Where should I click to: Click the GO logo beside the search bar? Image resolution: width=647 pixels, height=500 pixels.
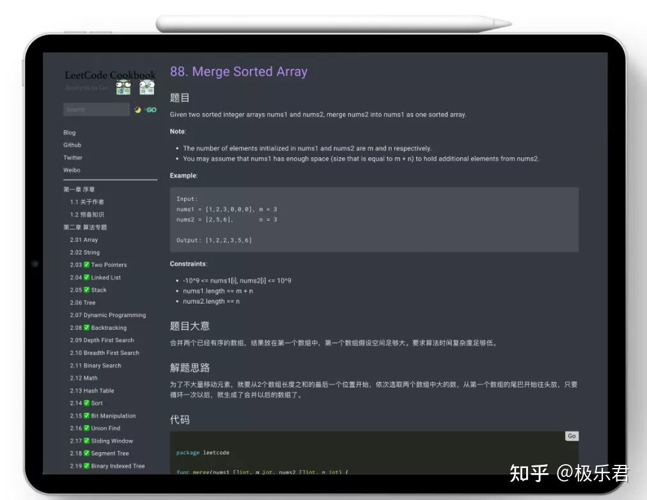(x=151, y=109)
